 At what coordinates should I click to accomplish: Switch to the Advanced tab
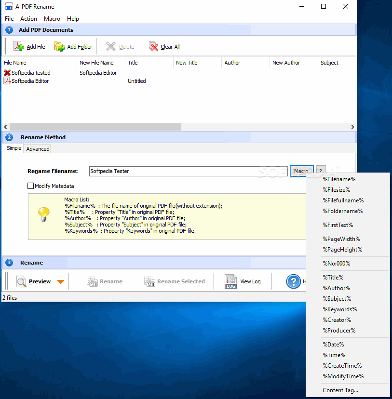[38, 149]
